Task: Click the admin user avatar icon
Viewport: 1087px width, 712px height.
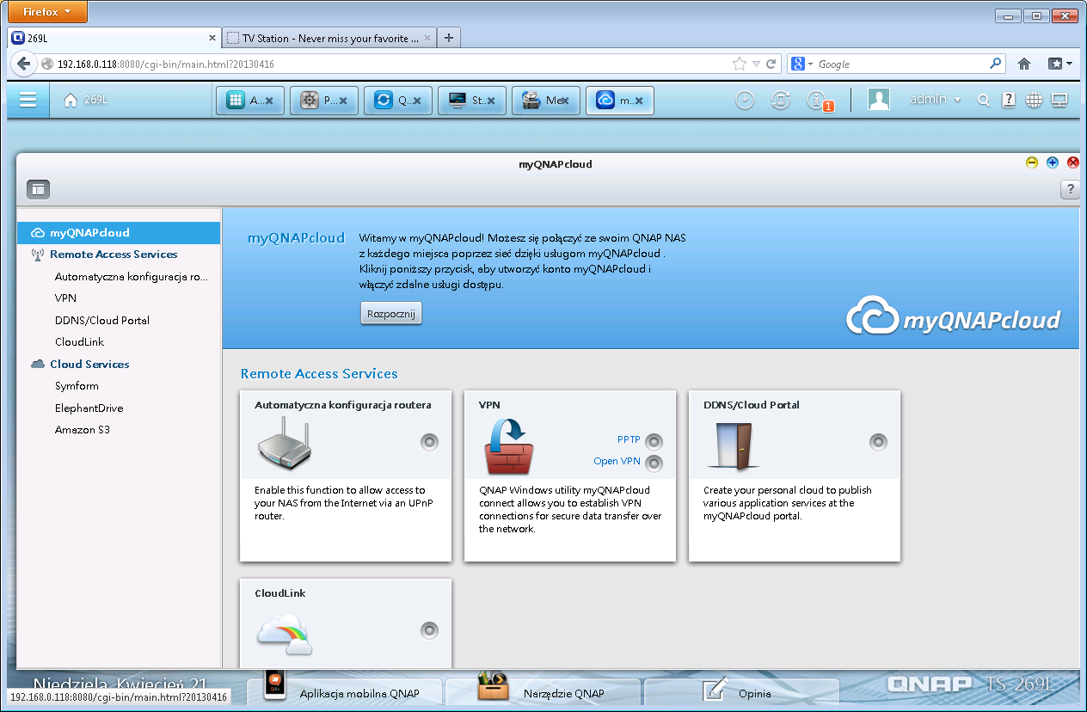Action: [879, 100]
